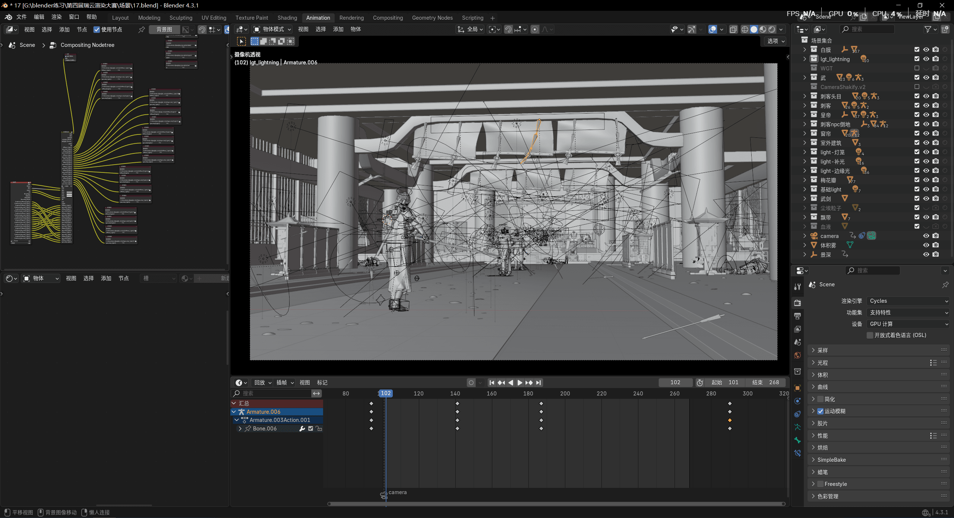
Task: Click the timeline channel search field
Action: pos(271,393)
